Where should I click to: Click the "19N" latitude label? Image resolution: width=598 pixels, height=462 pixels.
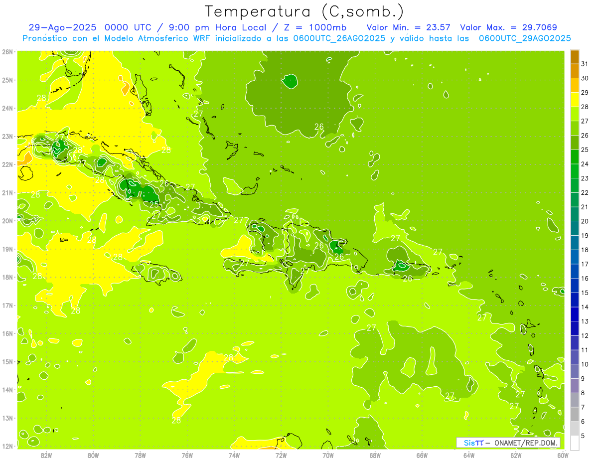tap(7, 249)
